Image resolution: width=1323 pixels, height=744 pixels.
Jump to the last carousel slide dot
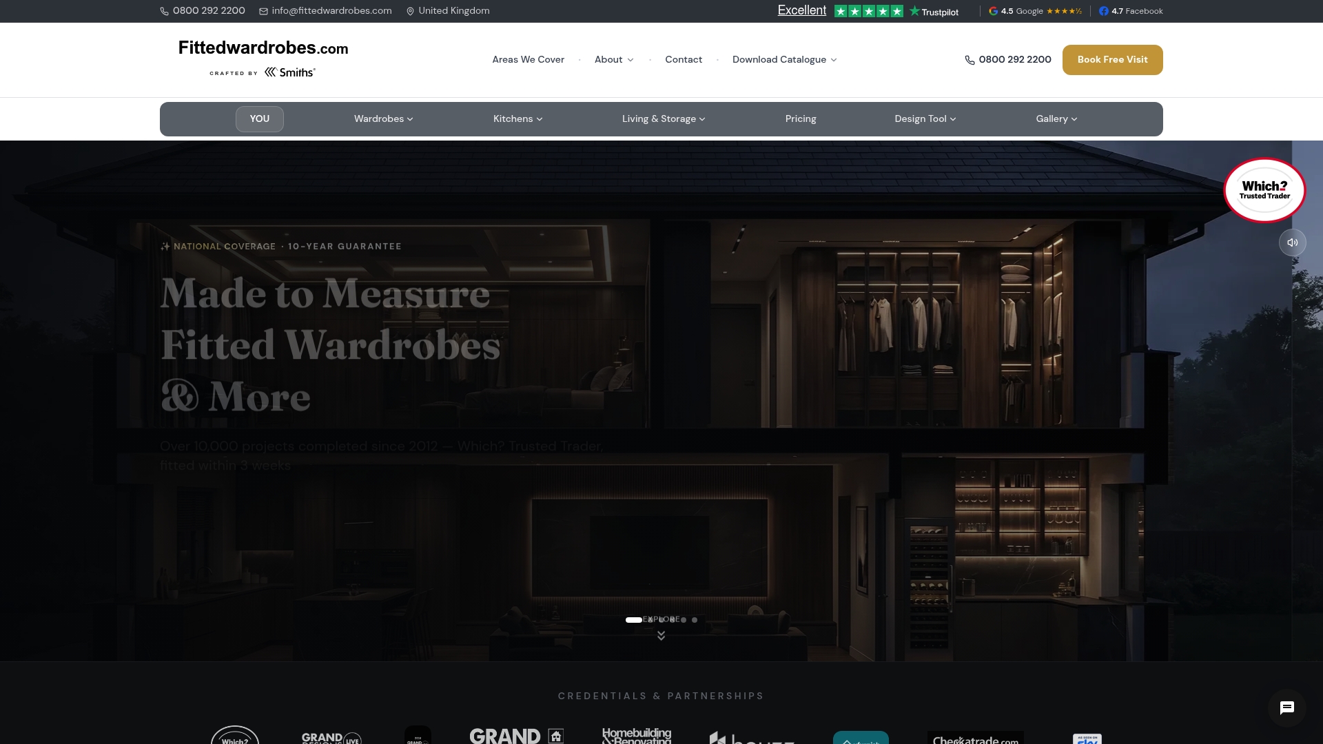tap(695, 620)
